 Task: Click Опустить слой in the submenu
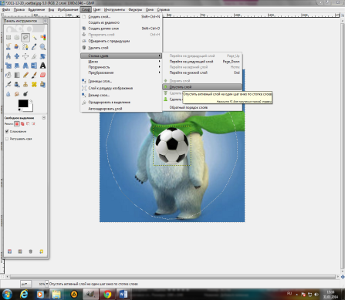pyautogui.click(x=202, y=87)
